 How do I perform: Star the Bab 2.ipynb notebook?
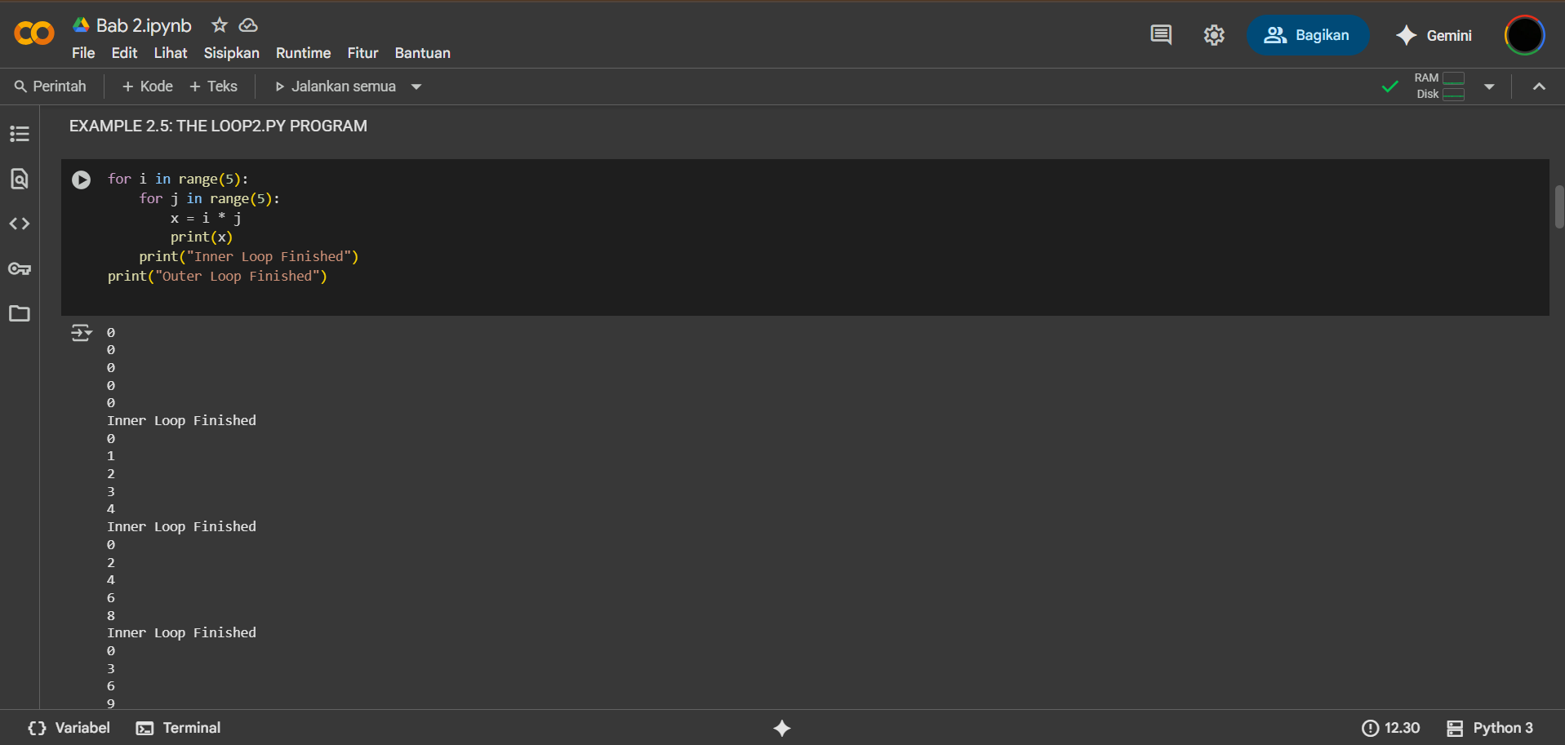(x=219, y=25)
